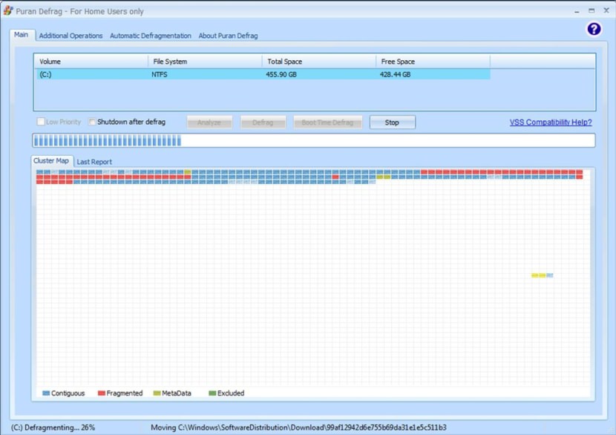Select the Cluster Map tab

51,161
